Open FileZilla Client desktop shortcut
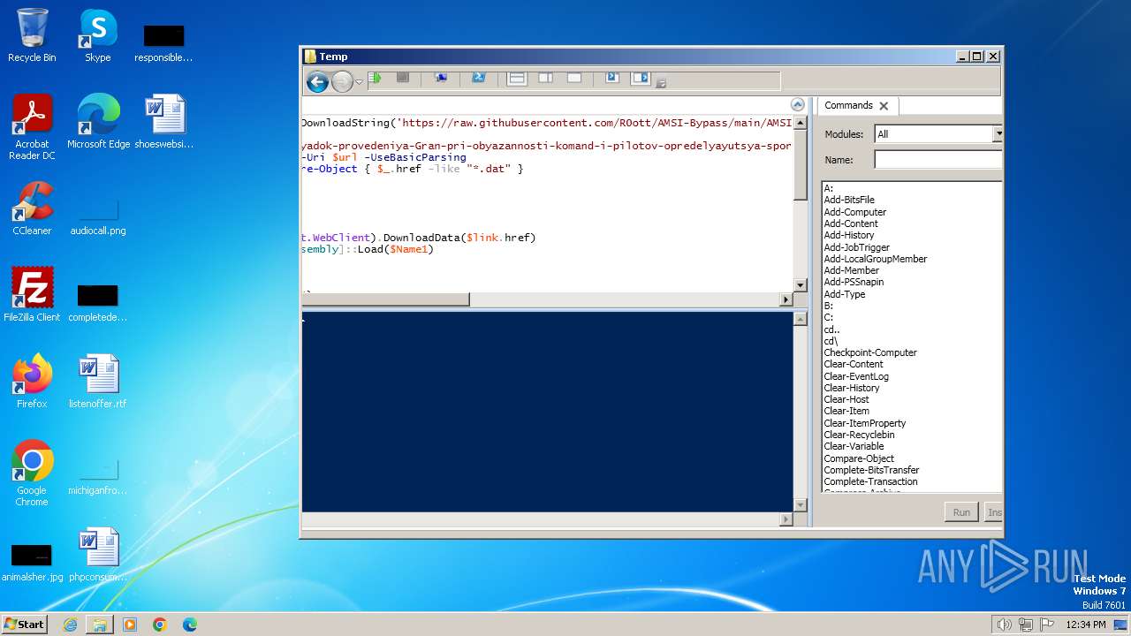The height and width of the screenshot is (636, 1131). click(32, 294)
